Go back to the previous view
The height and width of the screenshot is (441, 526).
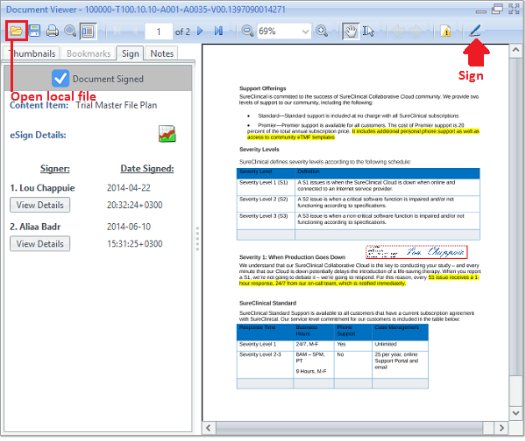[398, 31]
